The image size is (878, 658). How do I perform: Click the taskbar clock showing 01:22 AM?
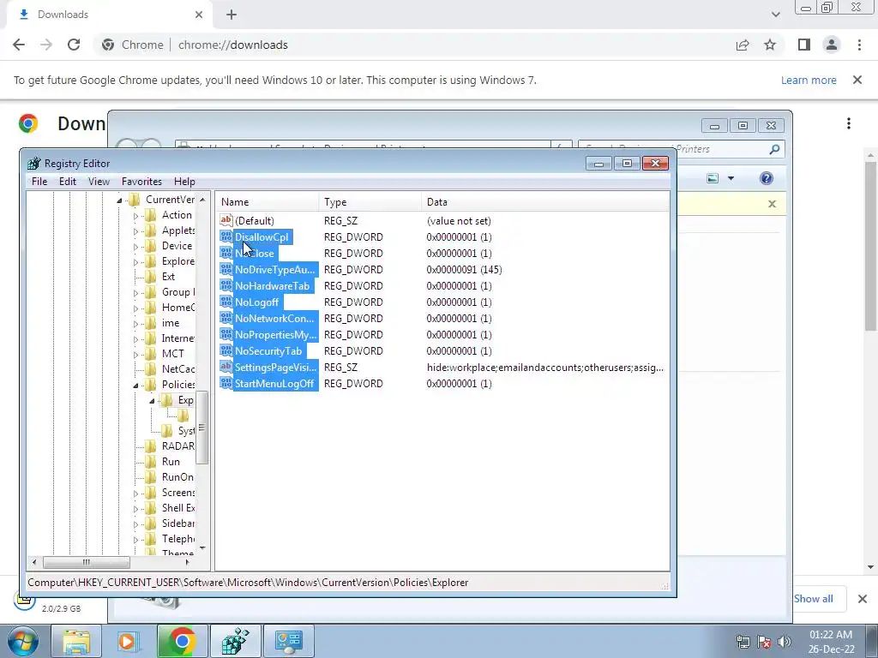point(831,642)
